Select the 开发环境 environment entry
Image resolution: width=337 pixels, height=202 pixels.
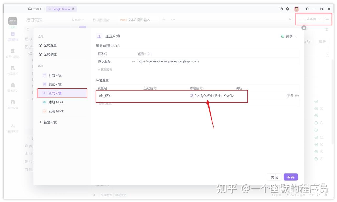point(56,75)
